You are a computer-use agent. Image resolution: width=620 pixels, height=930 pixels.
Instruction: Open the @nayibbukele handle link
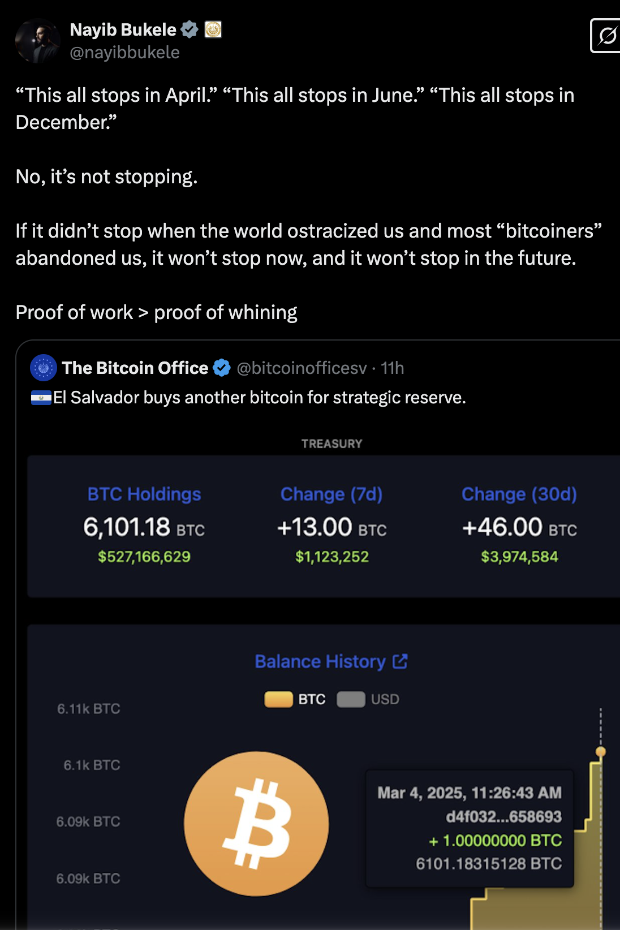pyautogui.click(x=124, y=53)
